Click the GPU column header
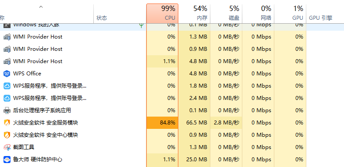 click(x=290, y=14)
